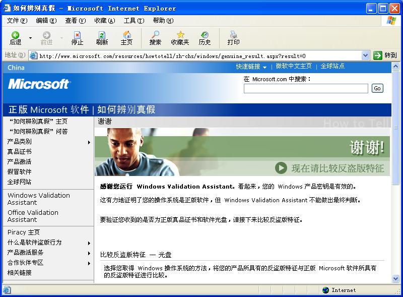403x297 pixels.
Task: Click the Go search button
Action: [377, 88]
